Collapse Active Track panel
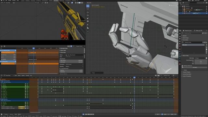This screenshot has width=208, height=117. point(63,50)
